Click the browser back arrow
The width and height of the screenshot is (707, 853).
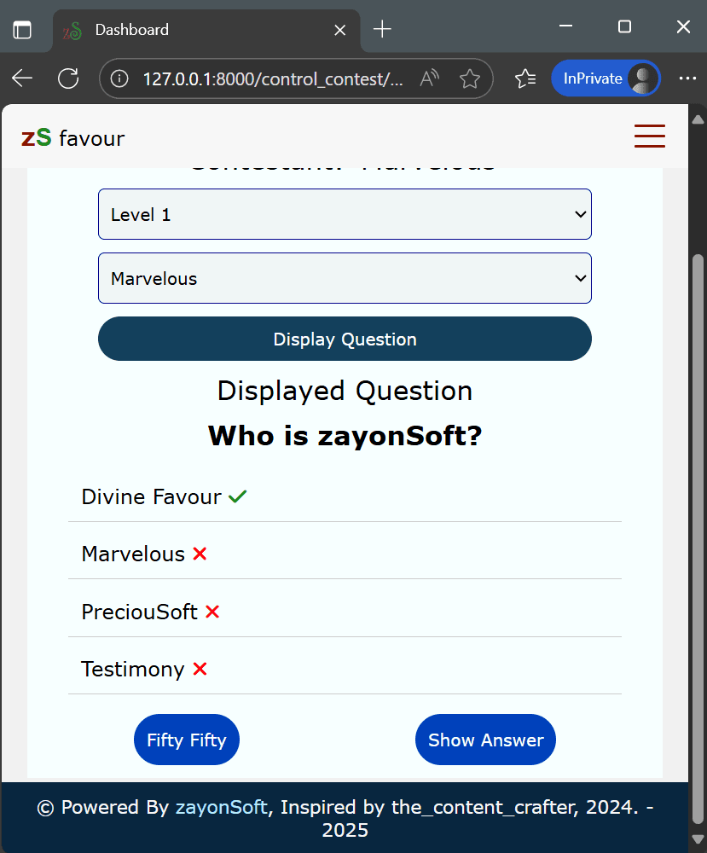(x=23, y=78)
